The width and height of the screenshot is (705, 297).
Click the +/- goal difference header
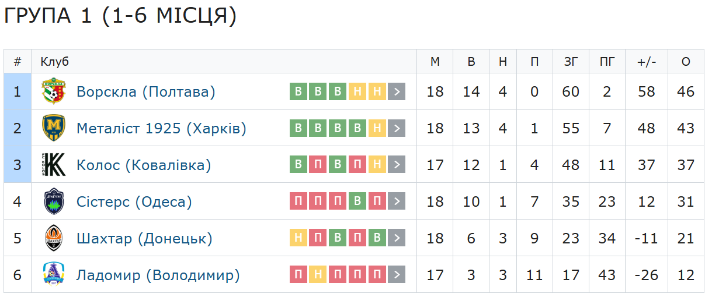tap(647, 62)
